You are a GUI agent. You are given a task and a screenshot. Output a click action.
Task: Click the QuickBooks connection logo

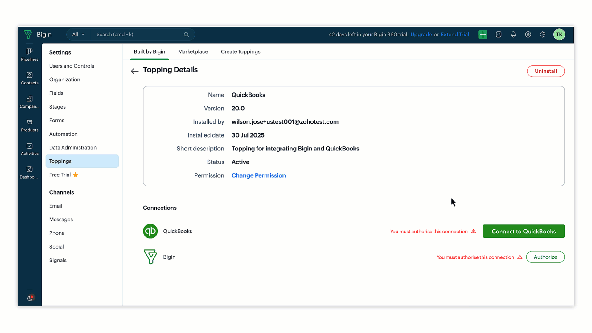(x=150, y=231)
